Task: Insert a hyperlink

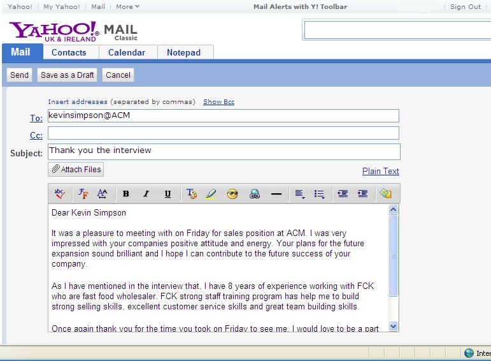Action: tap(255, 194)
